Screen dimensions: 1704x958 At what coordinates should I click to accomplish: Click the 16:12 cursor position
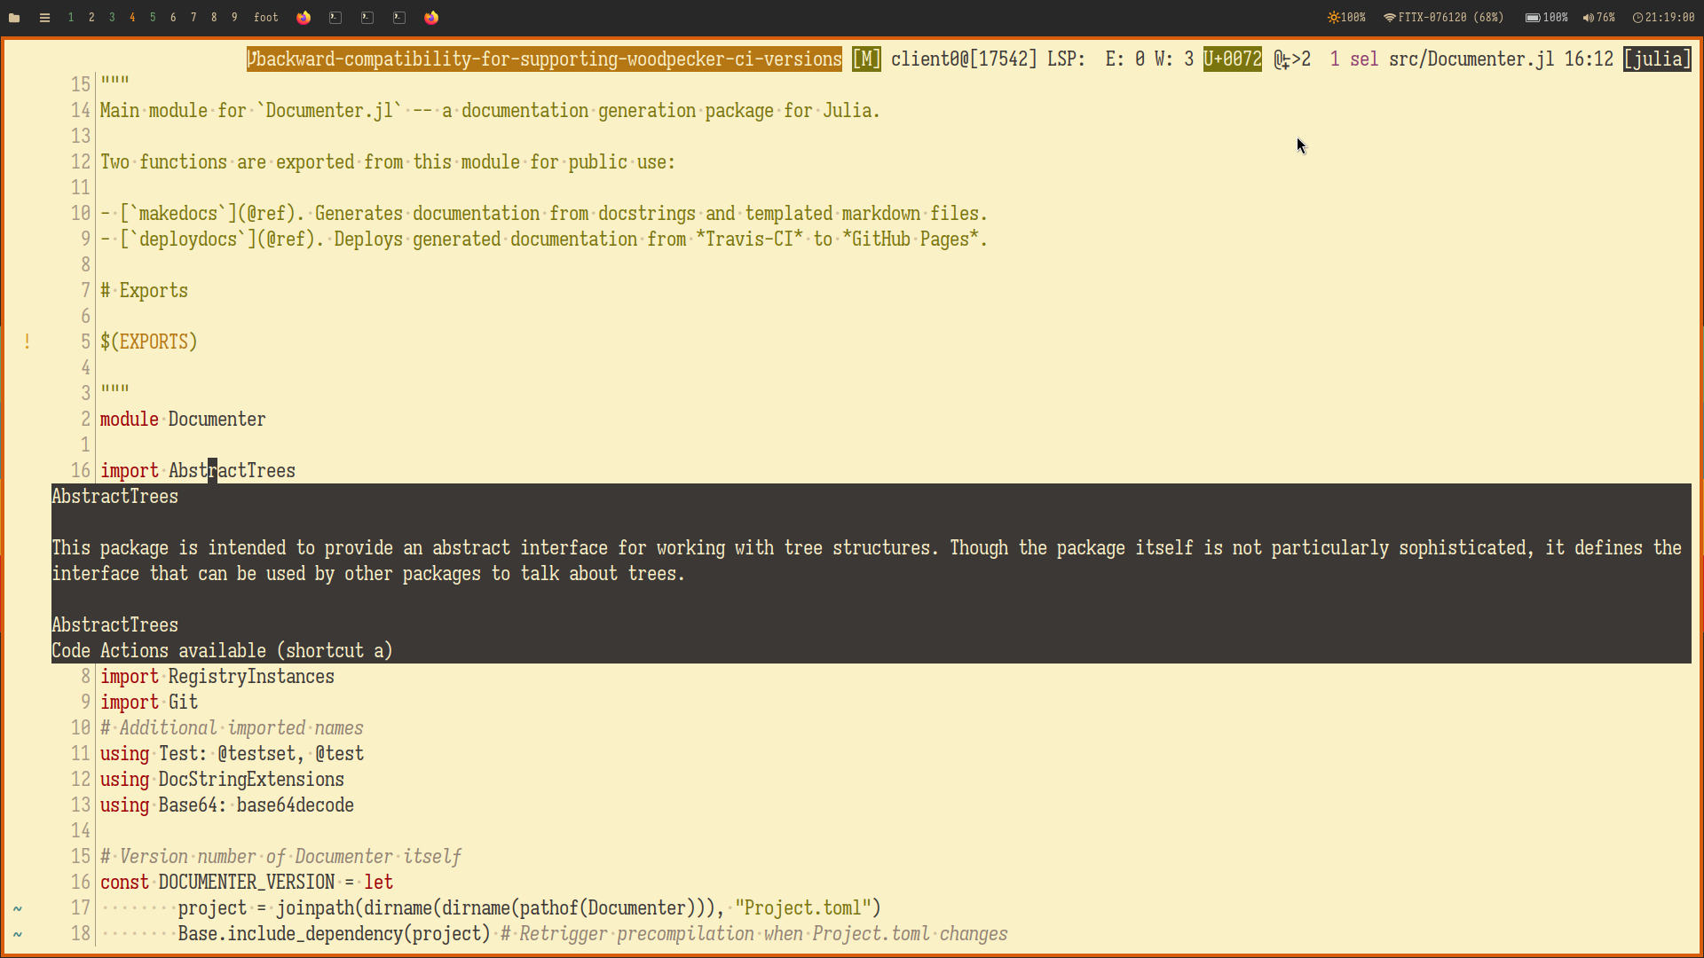(1589, 59)
